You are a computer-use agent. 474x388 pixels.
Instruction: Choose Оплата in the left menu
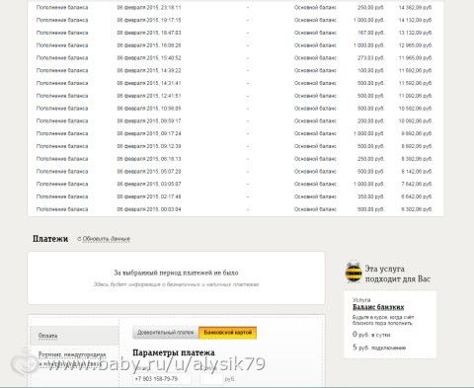74,336
